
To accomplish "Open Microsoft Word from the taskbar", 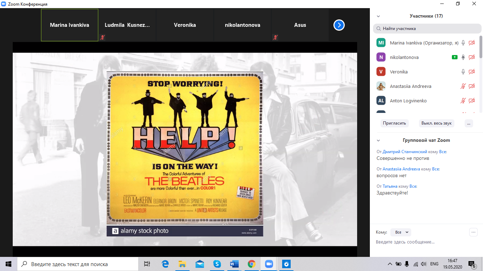I will pos(234,264).
